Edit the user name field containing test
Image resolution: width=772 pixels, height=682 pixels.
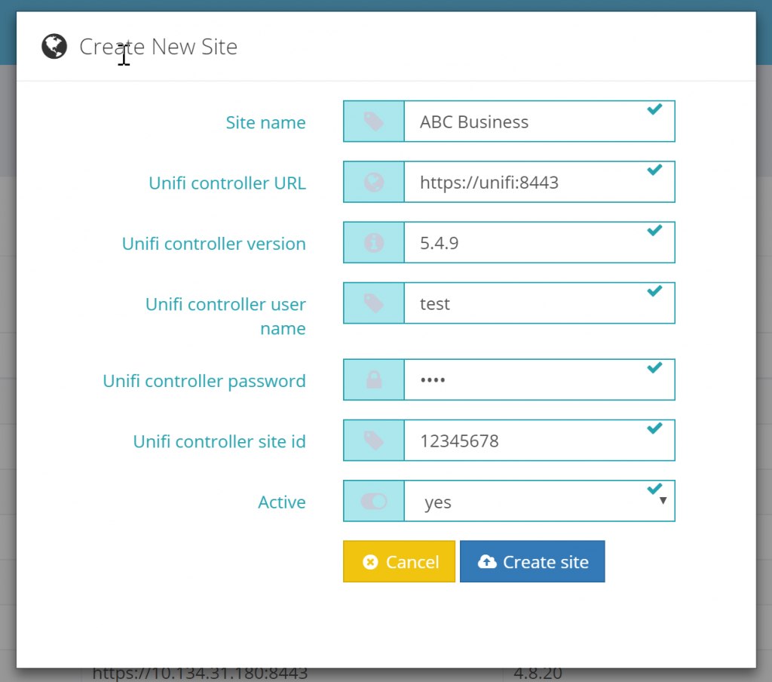click(x=539, y=303)
